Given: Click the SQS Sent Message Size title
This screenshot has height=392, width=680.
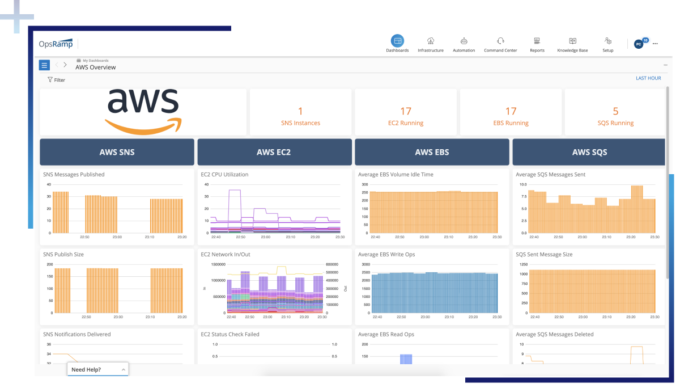Looking at the screenshot, I should coord(544,255).
